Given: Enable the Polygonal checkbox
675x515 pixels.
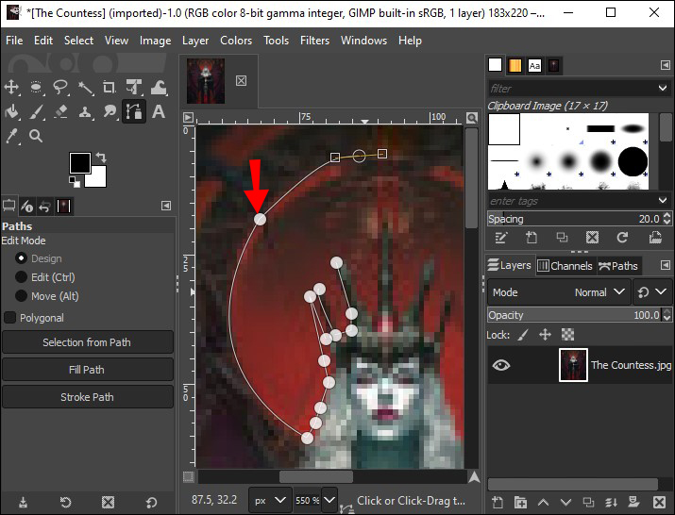Looking at the screenshot, I should 11,318.
